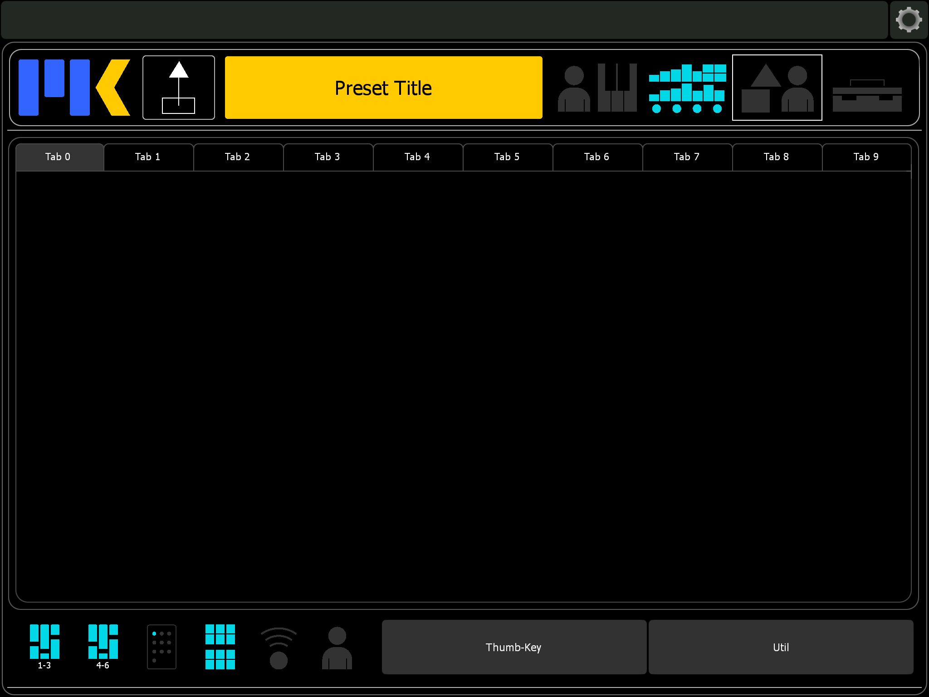Select the wireless connection icon
This screenshot has width=929, height=697.
coord(278,646)
